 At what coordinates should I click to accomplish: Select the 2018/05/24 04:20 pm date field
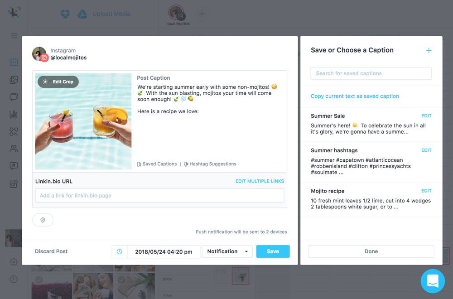click(164, 251)
